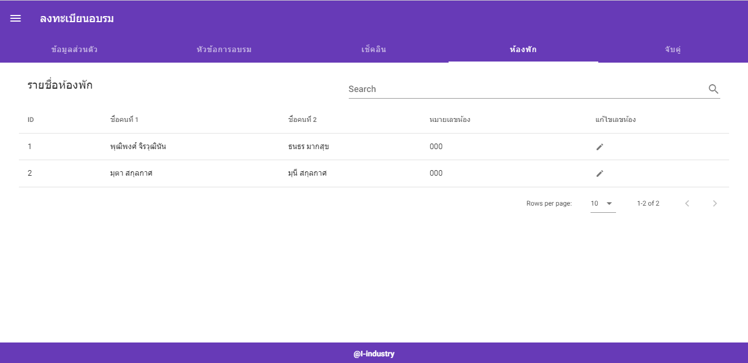Open the navigation hamburger menu
The image size is (748, 363).
[15, 18]
